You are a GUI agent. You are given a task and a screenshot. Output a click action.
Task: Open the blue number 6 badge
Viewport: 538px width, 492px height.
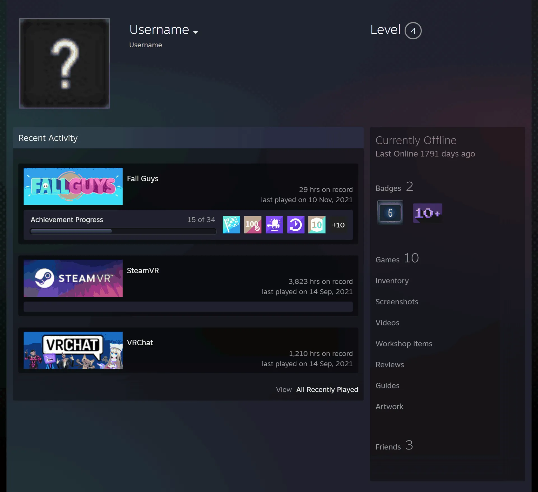pos(390,213)
